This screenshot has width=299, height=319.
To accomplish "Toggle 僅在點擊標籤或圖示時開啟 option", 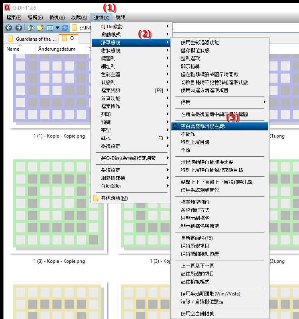I will click(x=220, y=75).
